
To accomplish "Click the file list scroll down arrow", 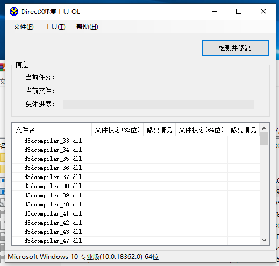I will pyautogui.click(x=264, y=240).
